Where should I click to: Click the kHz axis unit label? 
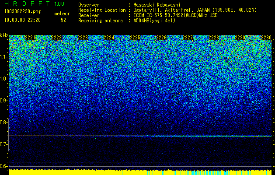pyautogui.click(x=4, y=35)
